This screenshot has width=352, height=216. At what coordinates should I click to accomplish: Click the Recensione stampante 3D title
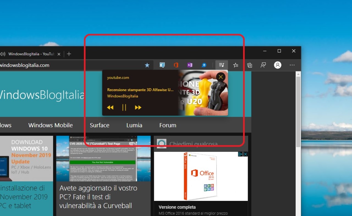pyautogui.click(x=140, y=90)
